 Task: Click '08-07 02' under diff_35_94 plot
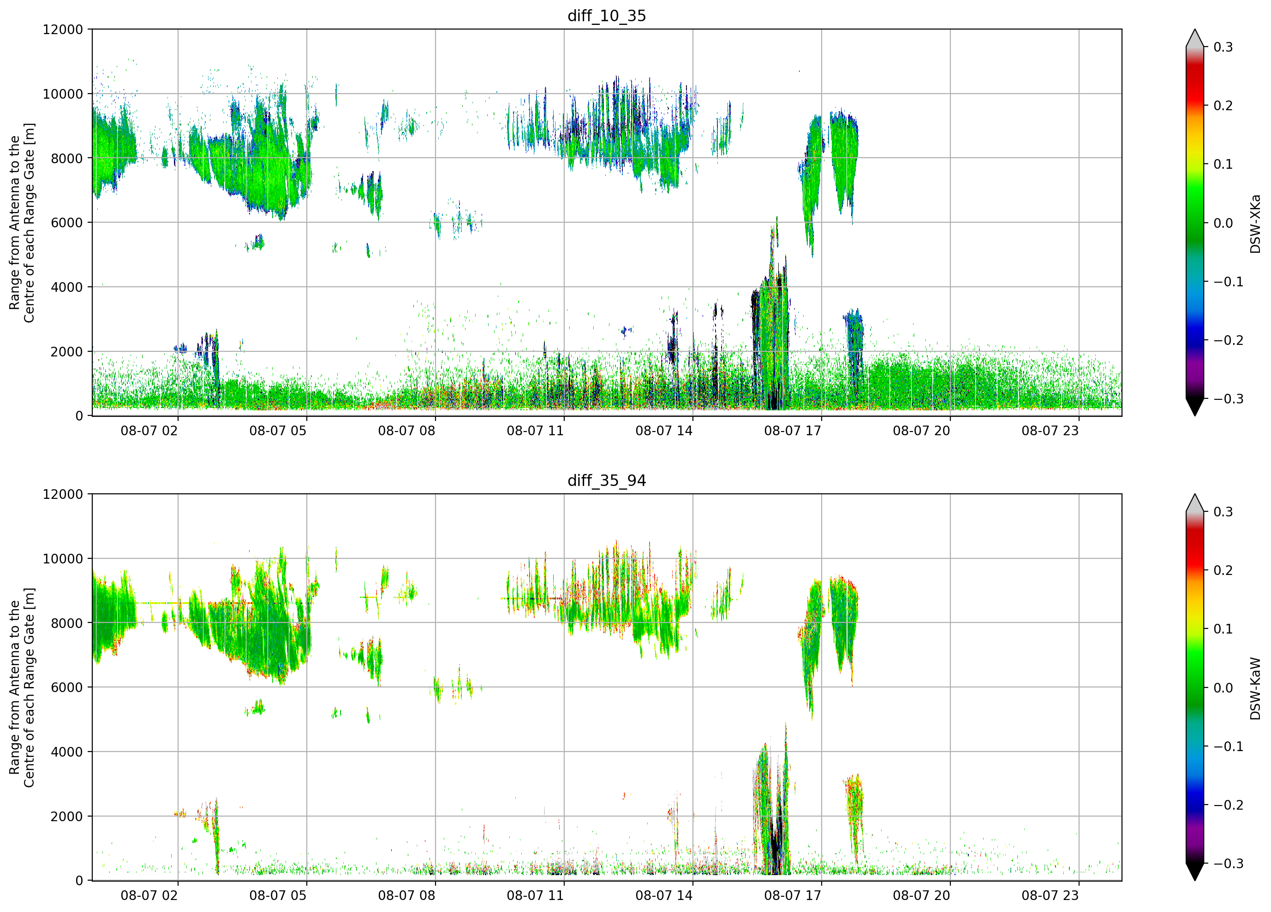tap(149, 896)
